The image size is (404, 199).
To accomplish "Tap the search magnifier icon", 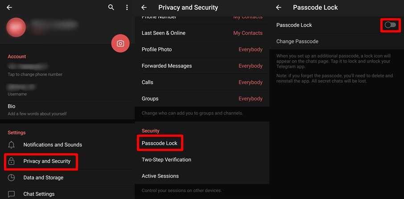I will (111, 8).
